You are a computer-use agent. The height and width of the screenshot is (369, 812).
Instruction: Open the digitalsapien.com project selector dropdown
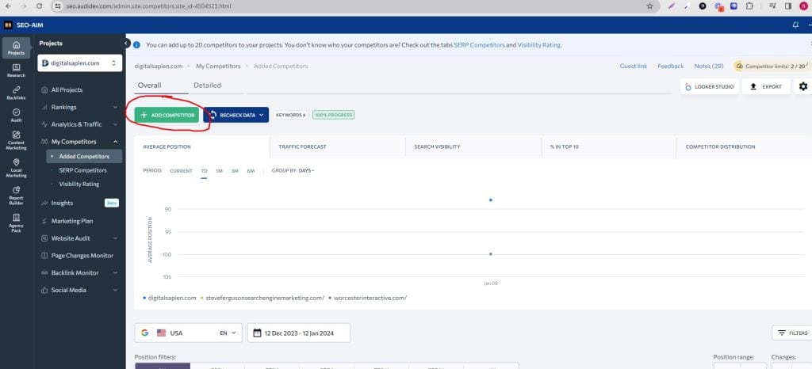(79, 63)
